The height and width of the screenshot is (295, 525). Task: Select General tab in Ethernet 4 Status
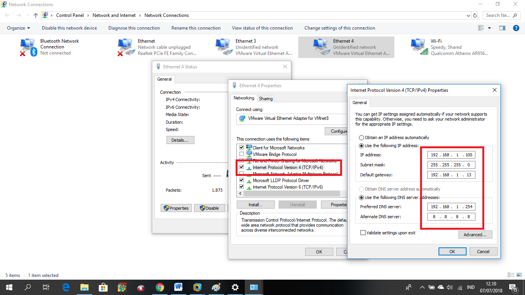pos(164,79)
